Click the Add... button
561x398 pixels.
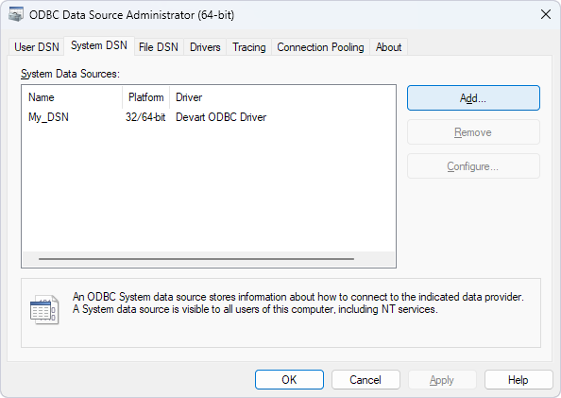pyautogui.click(x=473, y=97)
